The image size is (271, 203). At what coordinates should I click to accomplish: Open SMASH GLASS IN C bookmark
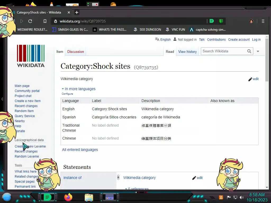(x=70, y=30)
